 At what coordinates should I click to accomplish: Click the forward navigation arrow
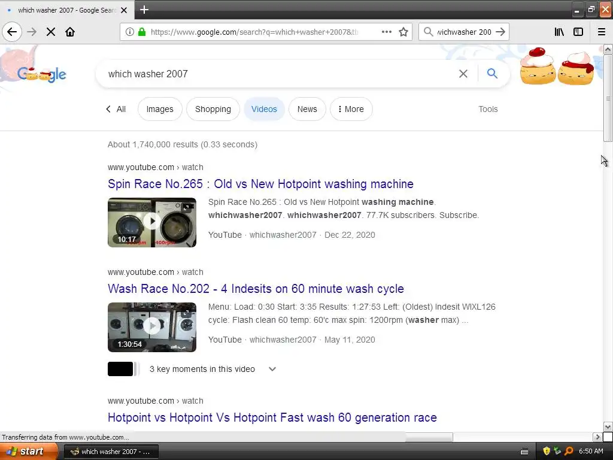pos(32,32)
